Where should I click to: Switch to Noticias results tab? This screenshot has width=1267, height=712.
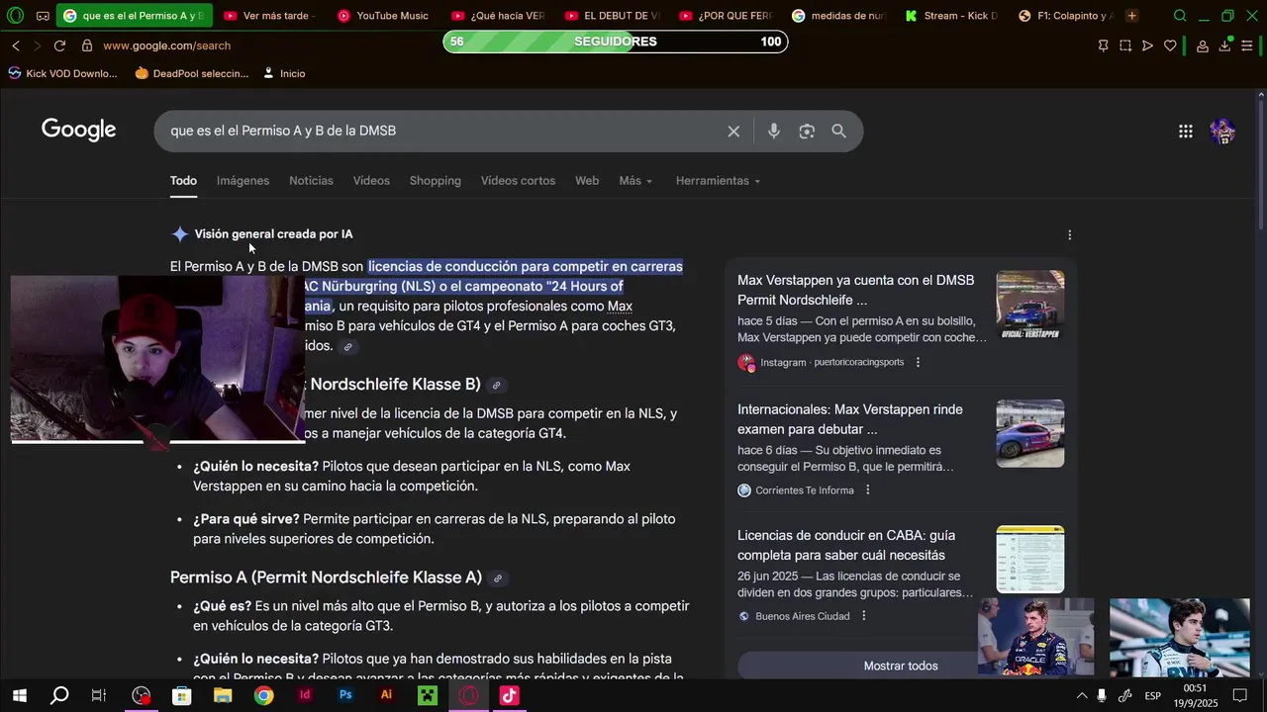click(311, 181)
